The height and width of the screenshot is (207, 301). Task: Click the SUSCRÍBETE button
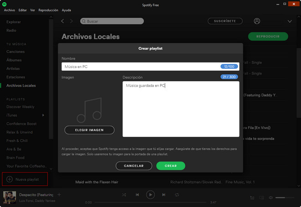pyautogui.click(x=225, y=21)
